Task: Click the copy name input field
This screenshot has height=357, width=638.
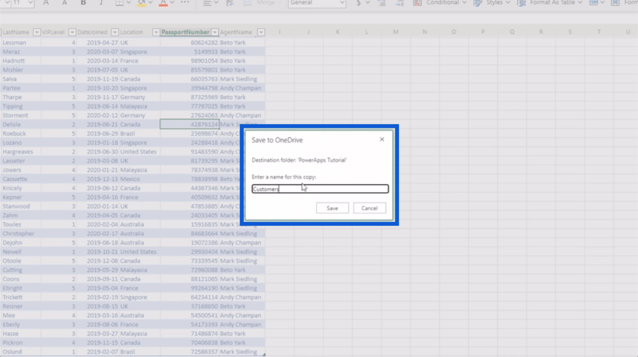Action: (x=320, y=189)
